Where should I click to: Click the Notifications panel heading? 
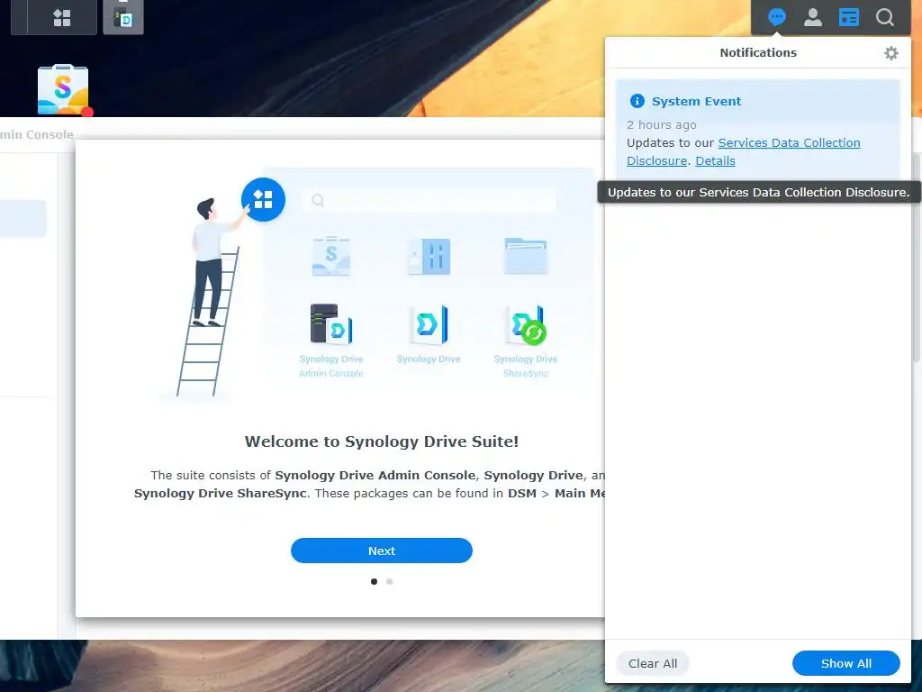[x=758, y=53]
